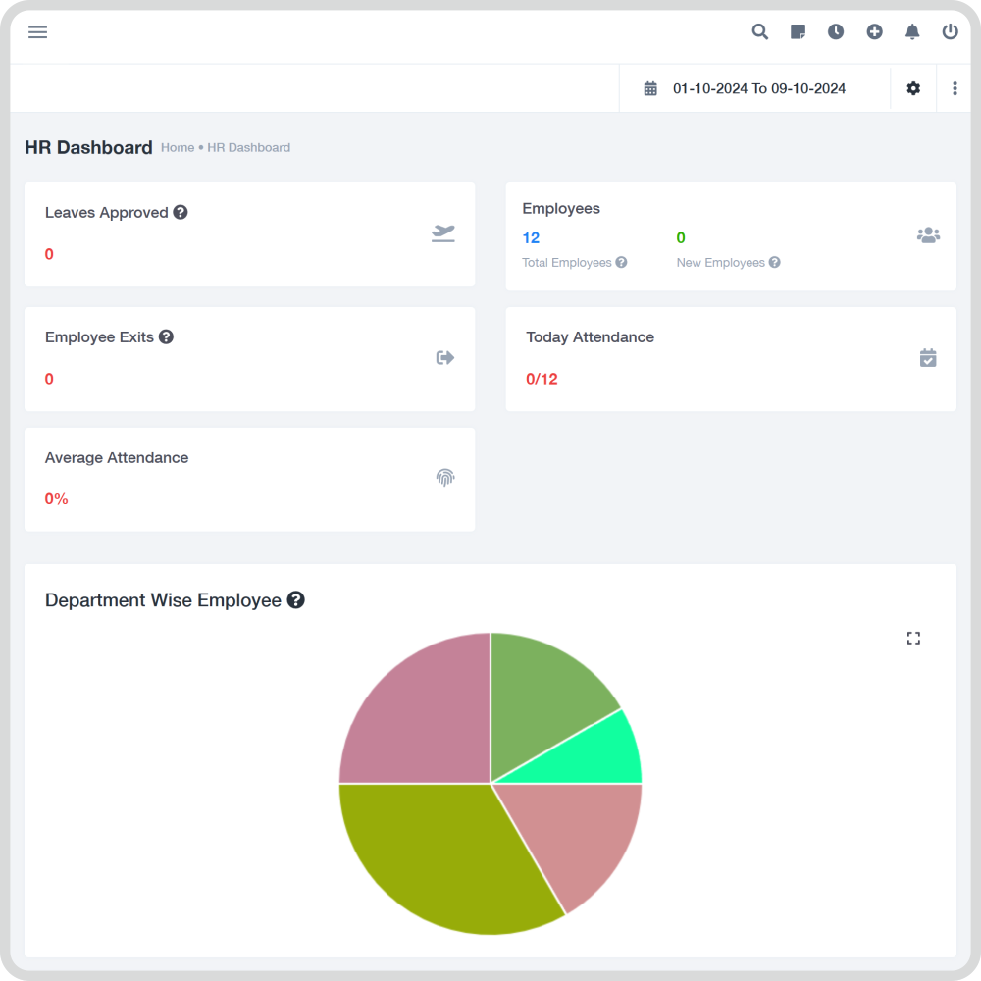Viewport: 981px width, 981px height.
Task: Expand the pie chart to fullscreen
Action: click(913, 638)
